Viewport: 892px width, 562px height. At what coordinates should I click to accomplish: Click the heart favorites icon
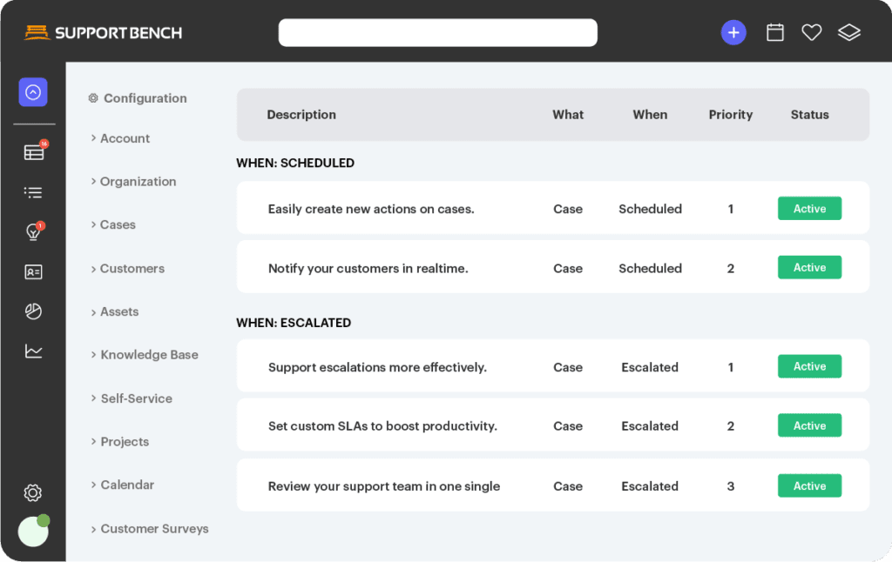[x=812, y=33]
